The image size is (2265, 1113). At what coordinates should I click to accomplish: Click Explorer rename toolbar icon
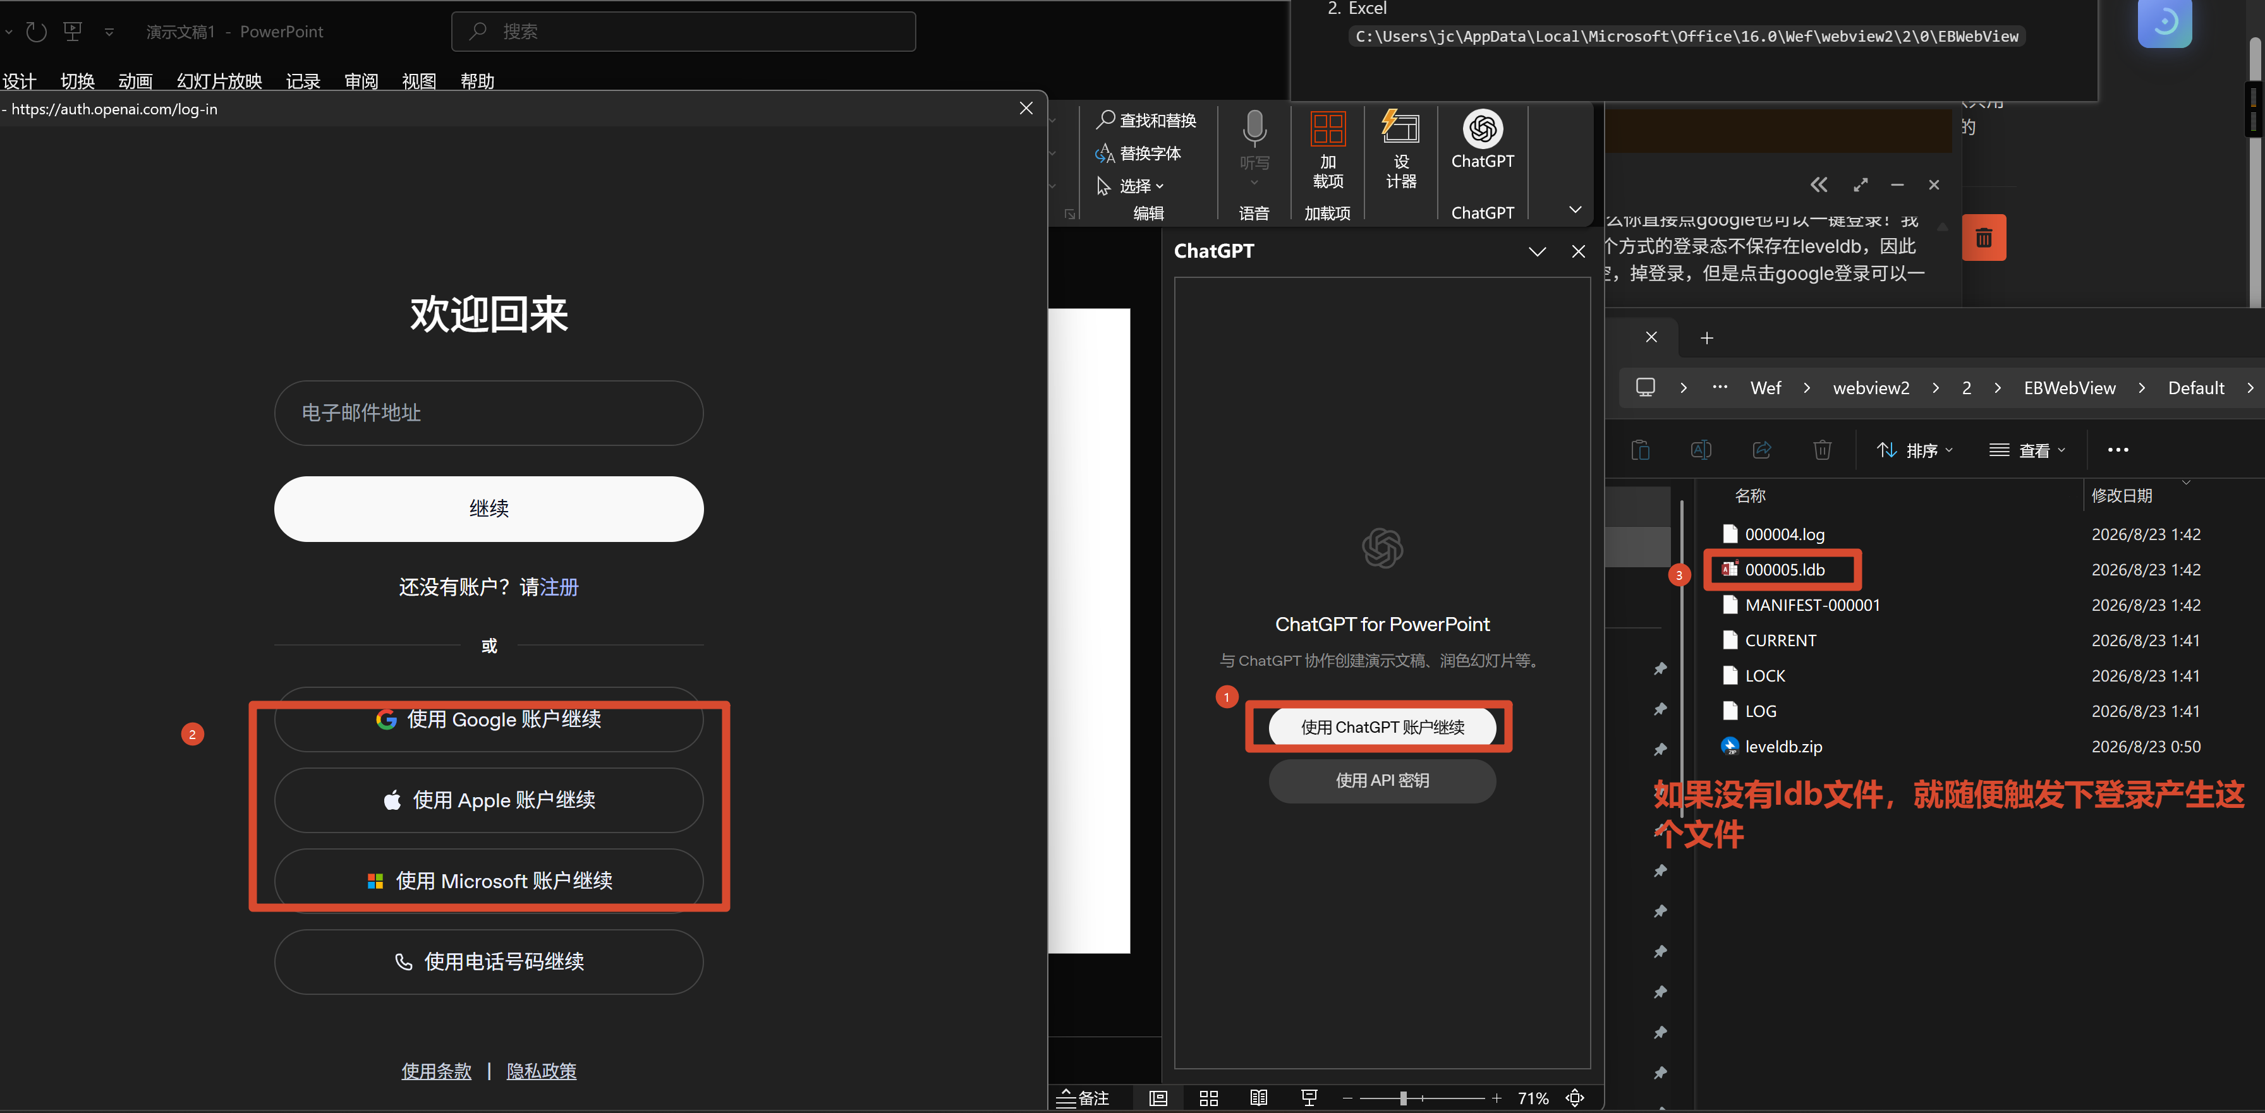[x=1701, y=450]
